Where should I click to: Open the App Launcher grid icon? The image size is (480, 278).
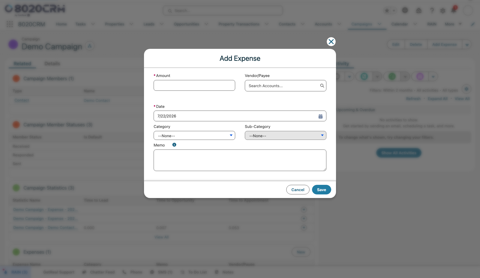10,24
